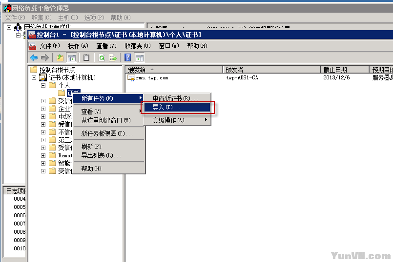Click the 网络负载平衡群集 network tree icon
The height and width of the screenshot is (262, 393).
coord(18,27)
